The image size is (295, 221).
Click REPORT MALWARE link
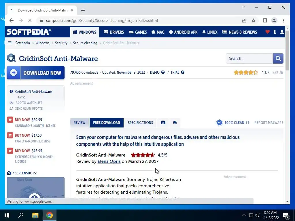tap(269, 123)
